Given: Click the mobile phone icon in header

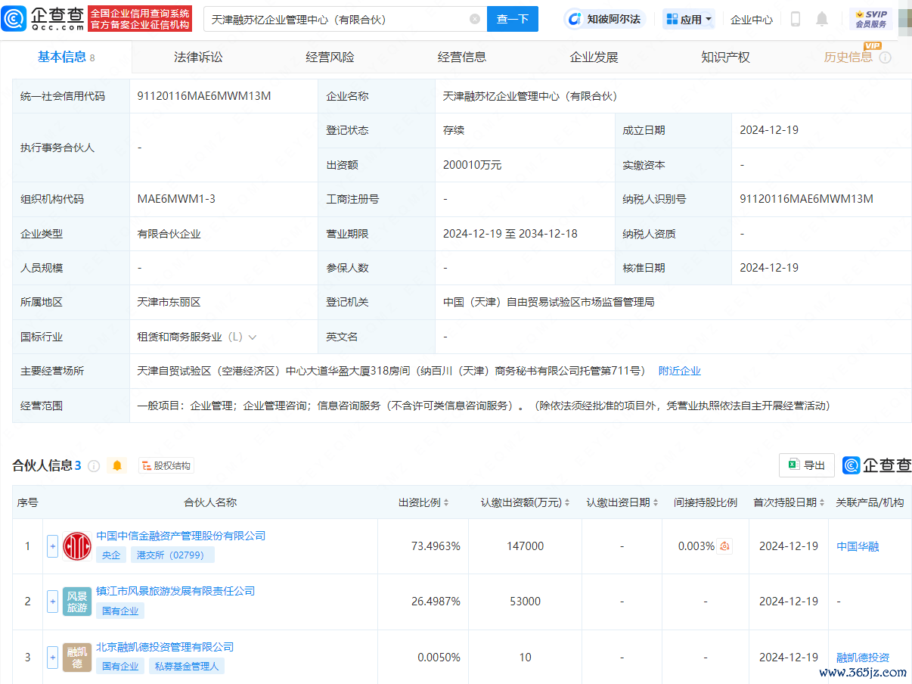Looking at the screenshot, I should pyautogui.click(x=796, y=19).
